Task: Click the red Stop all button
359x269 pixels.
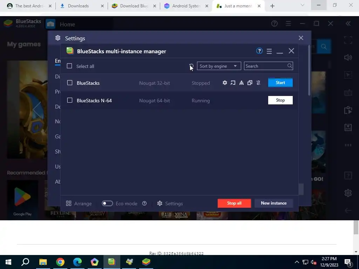Action: [x=234, y=203]
